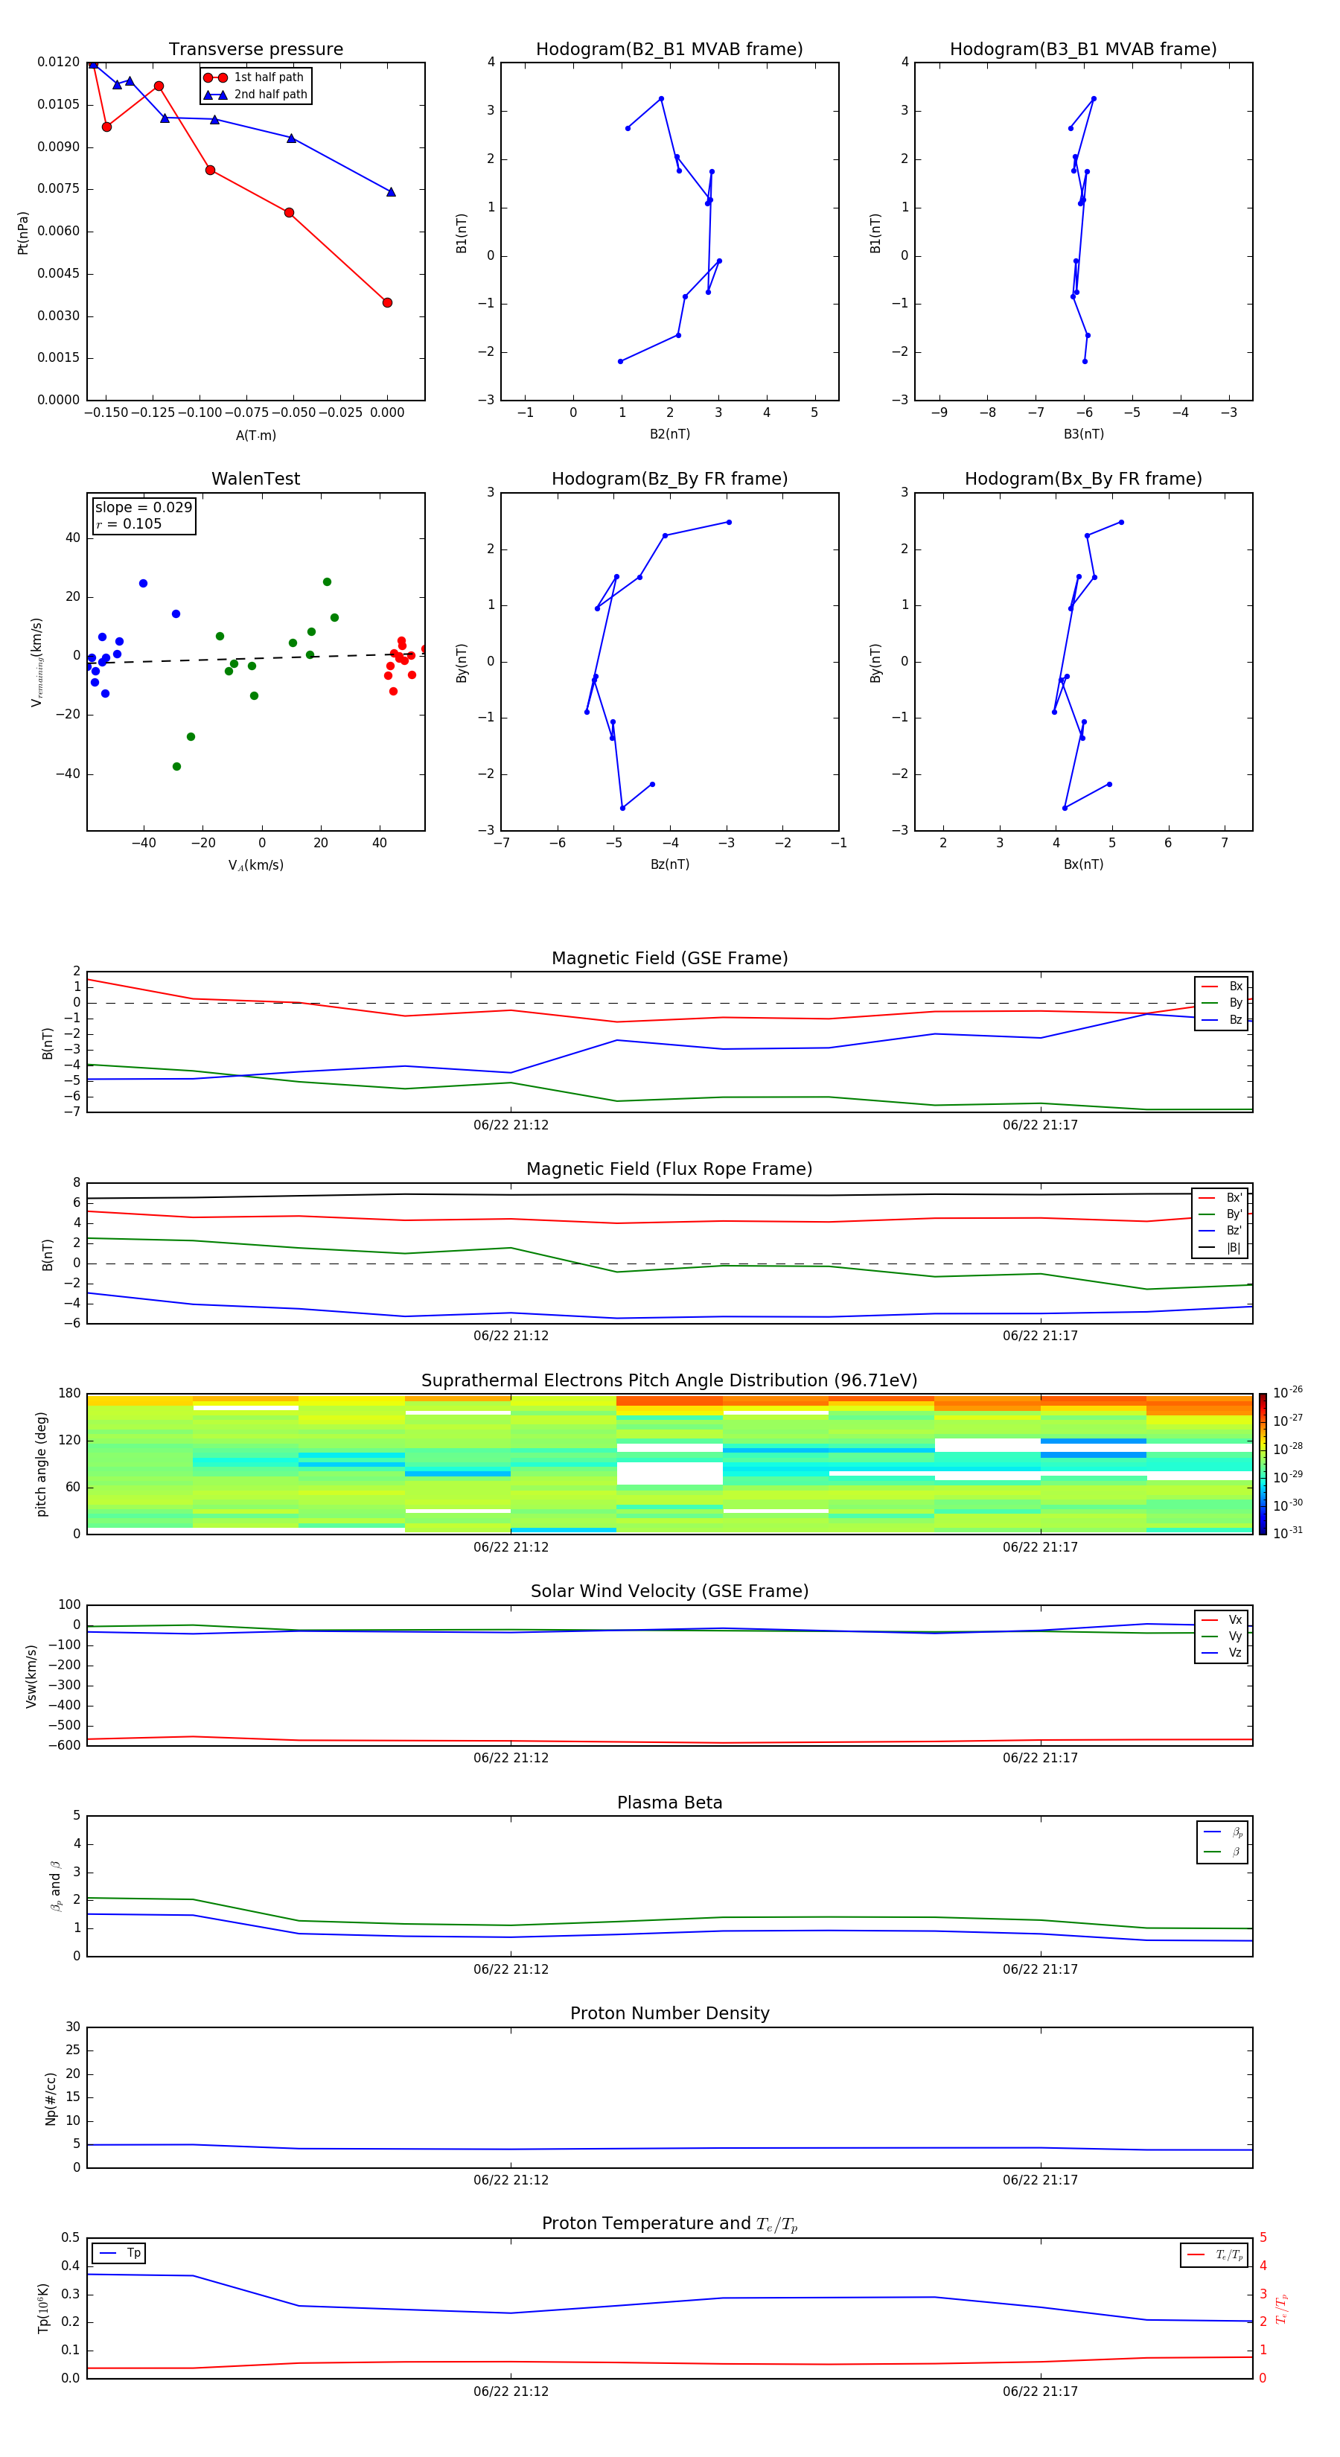Click the 'Hodogram(Bz_By FR frame)' title

pyautogui.click(x=669, y=479)
